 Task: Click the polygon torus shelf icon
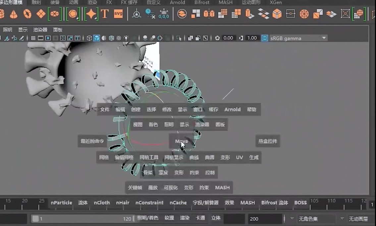click(x=27, y=14)
